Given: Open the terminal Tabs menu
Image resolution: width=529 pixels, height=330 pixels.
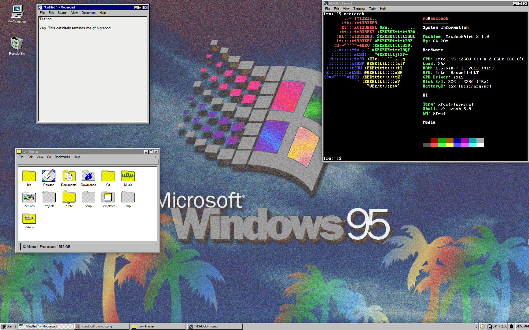Looking at the screenshot, I should (373, 9).
